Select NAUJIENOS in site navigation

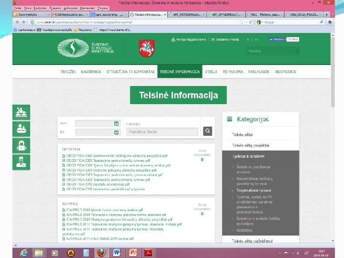(91, 72)
